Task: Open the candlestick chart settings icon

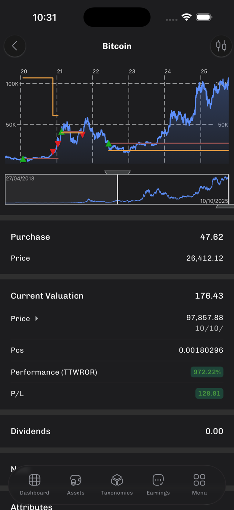Action: (221, 46)
